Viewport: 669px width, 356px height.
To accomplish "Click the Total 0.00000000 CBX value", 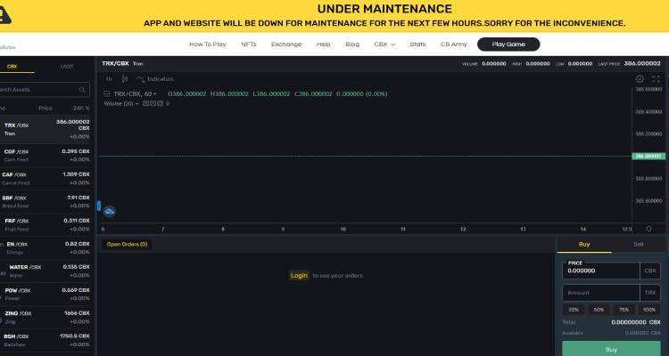I will [636, 322].
